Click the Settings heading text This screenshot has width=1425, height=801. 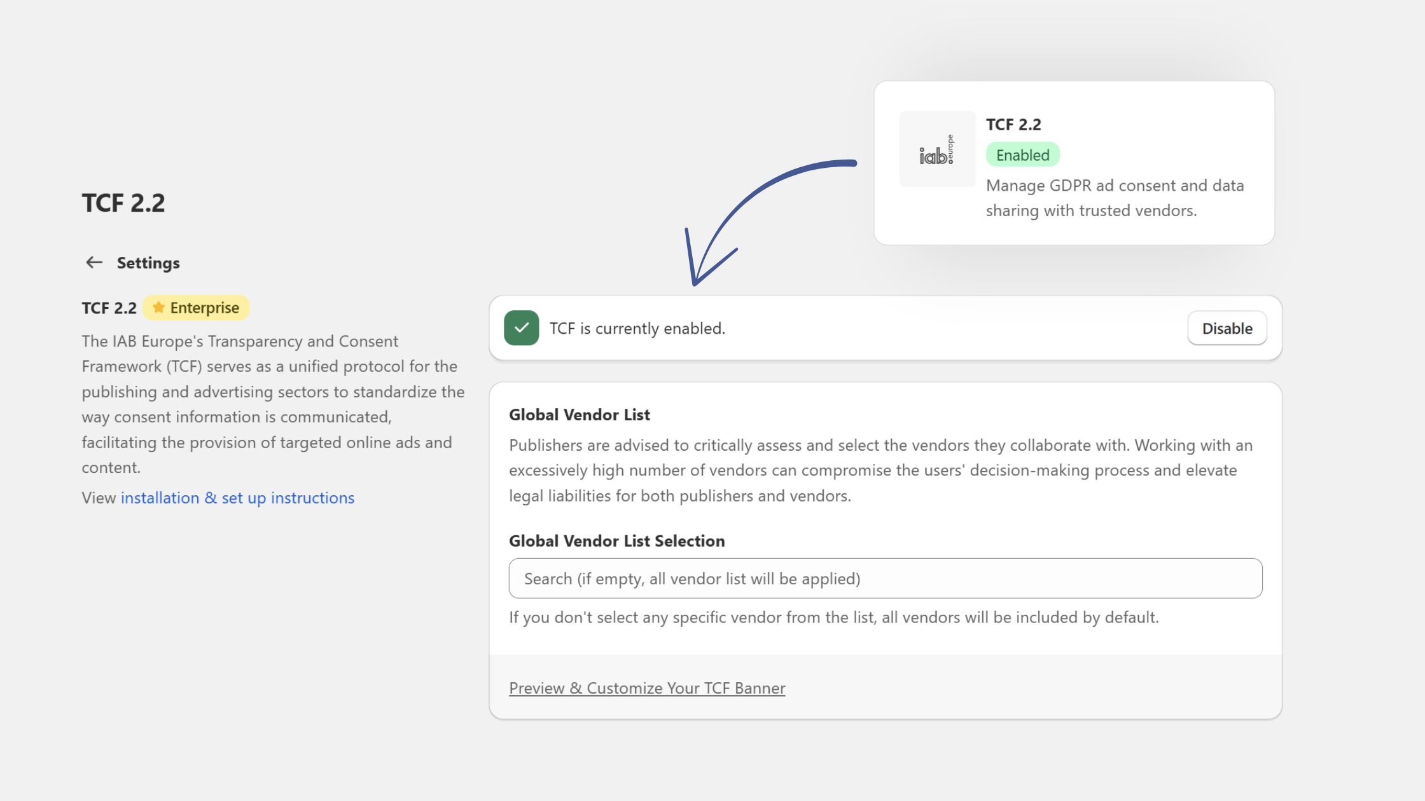click(148, 263)
